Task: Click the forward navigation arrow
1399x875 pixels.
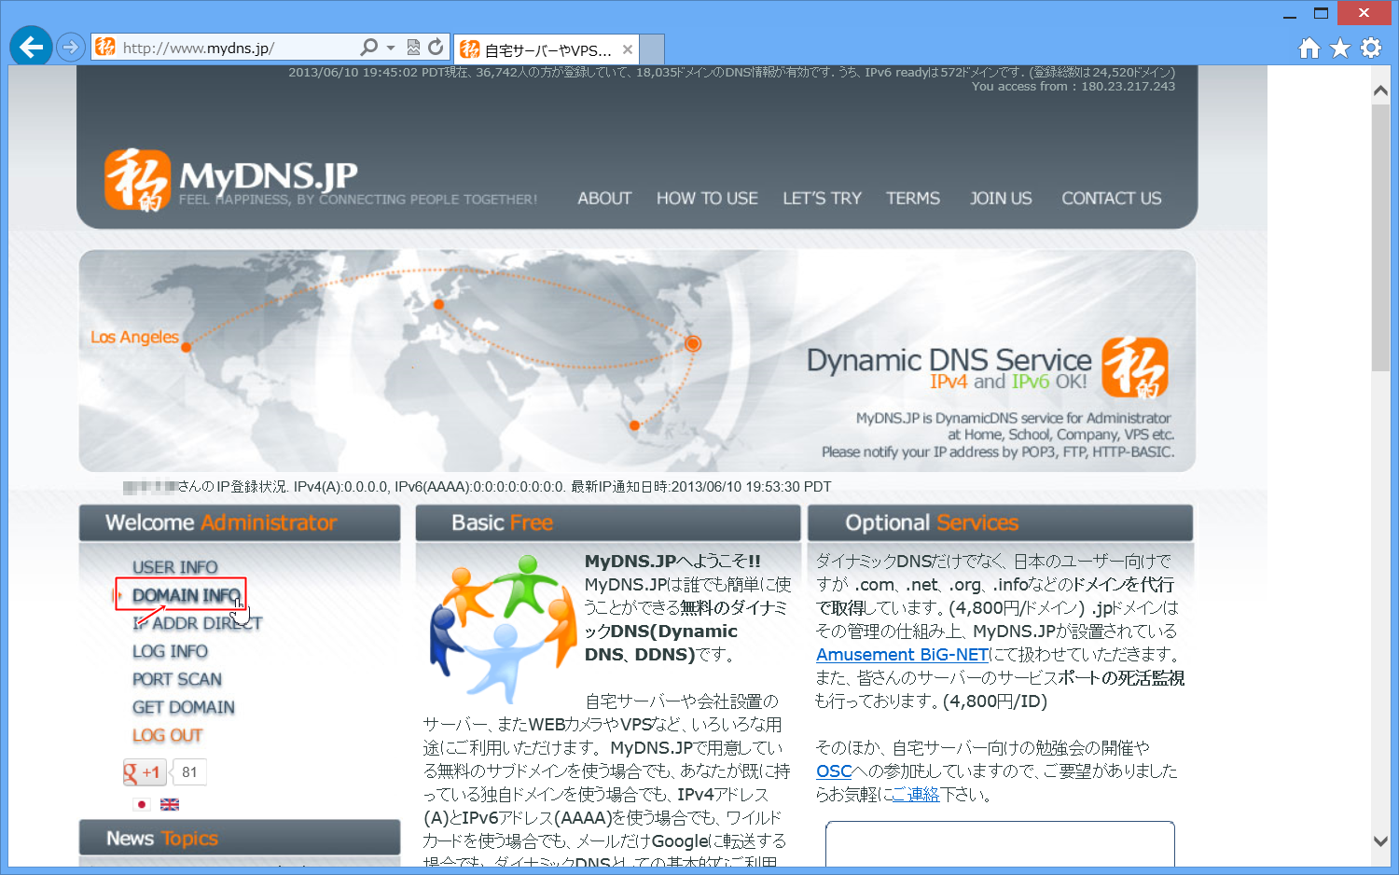Action: pyautogui.click(x=71, y=47)
